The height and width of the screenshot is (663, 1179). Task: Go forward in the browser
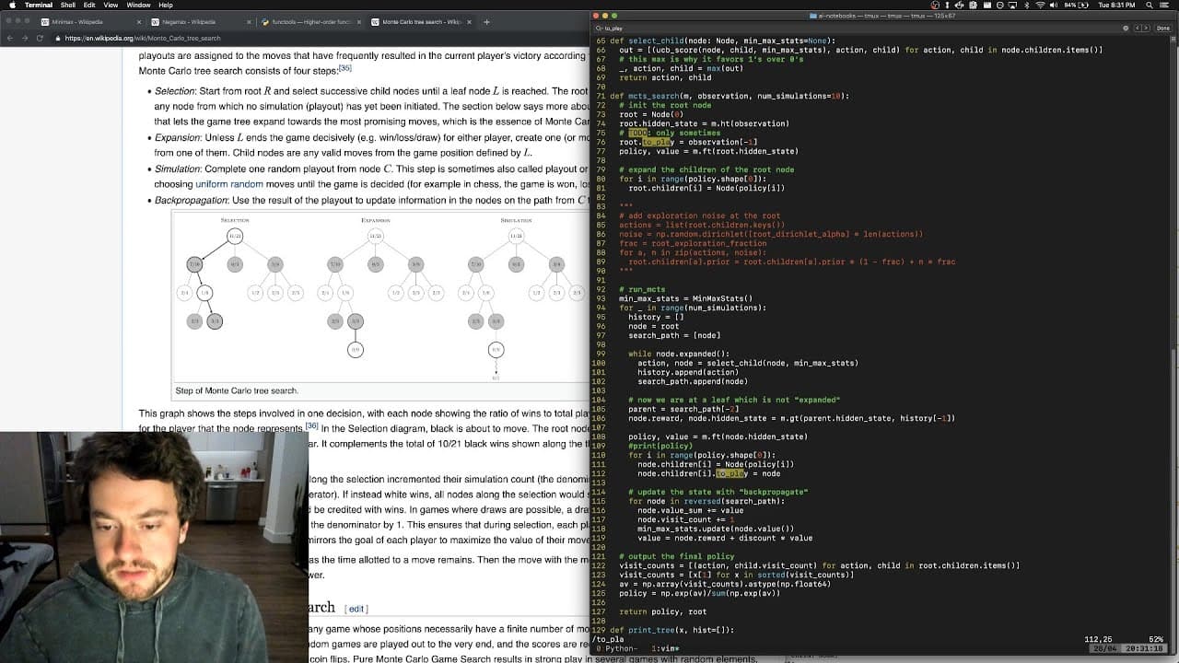25,38
